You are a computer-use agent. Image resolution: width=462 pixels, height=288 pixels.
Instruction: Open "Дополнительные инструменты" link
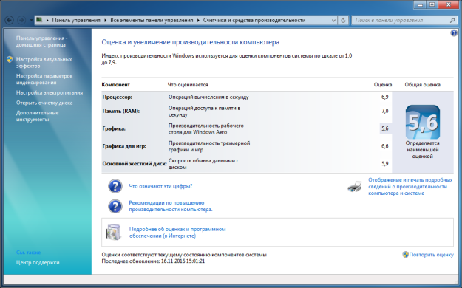(x=37, y=117)
